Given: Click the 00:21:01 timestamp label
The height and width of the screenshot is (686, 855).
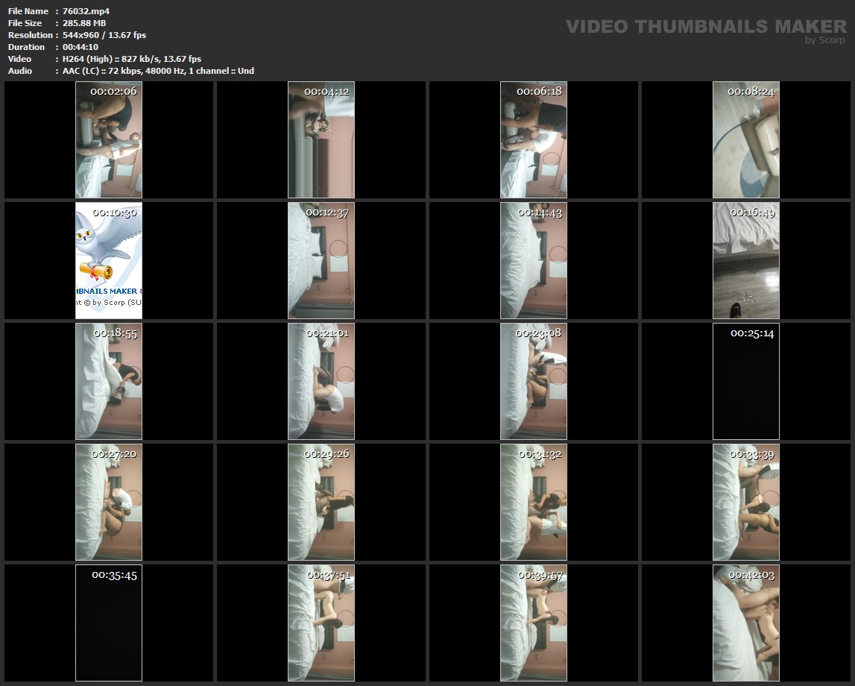Looking at the screenshot, I should click(326, 333).
